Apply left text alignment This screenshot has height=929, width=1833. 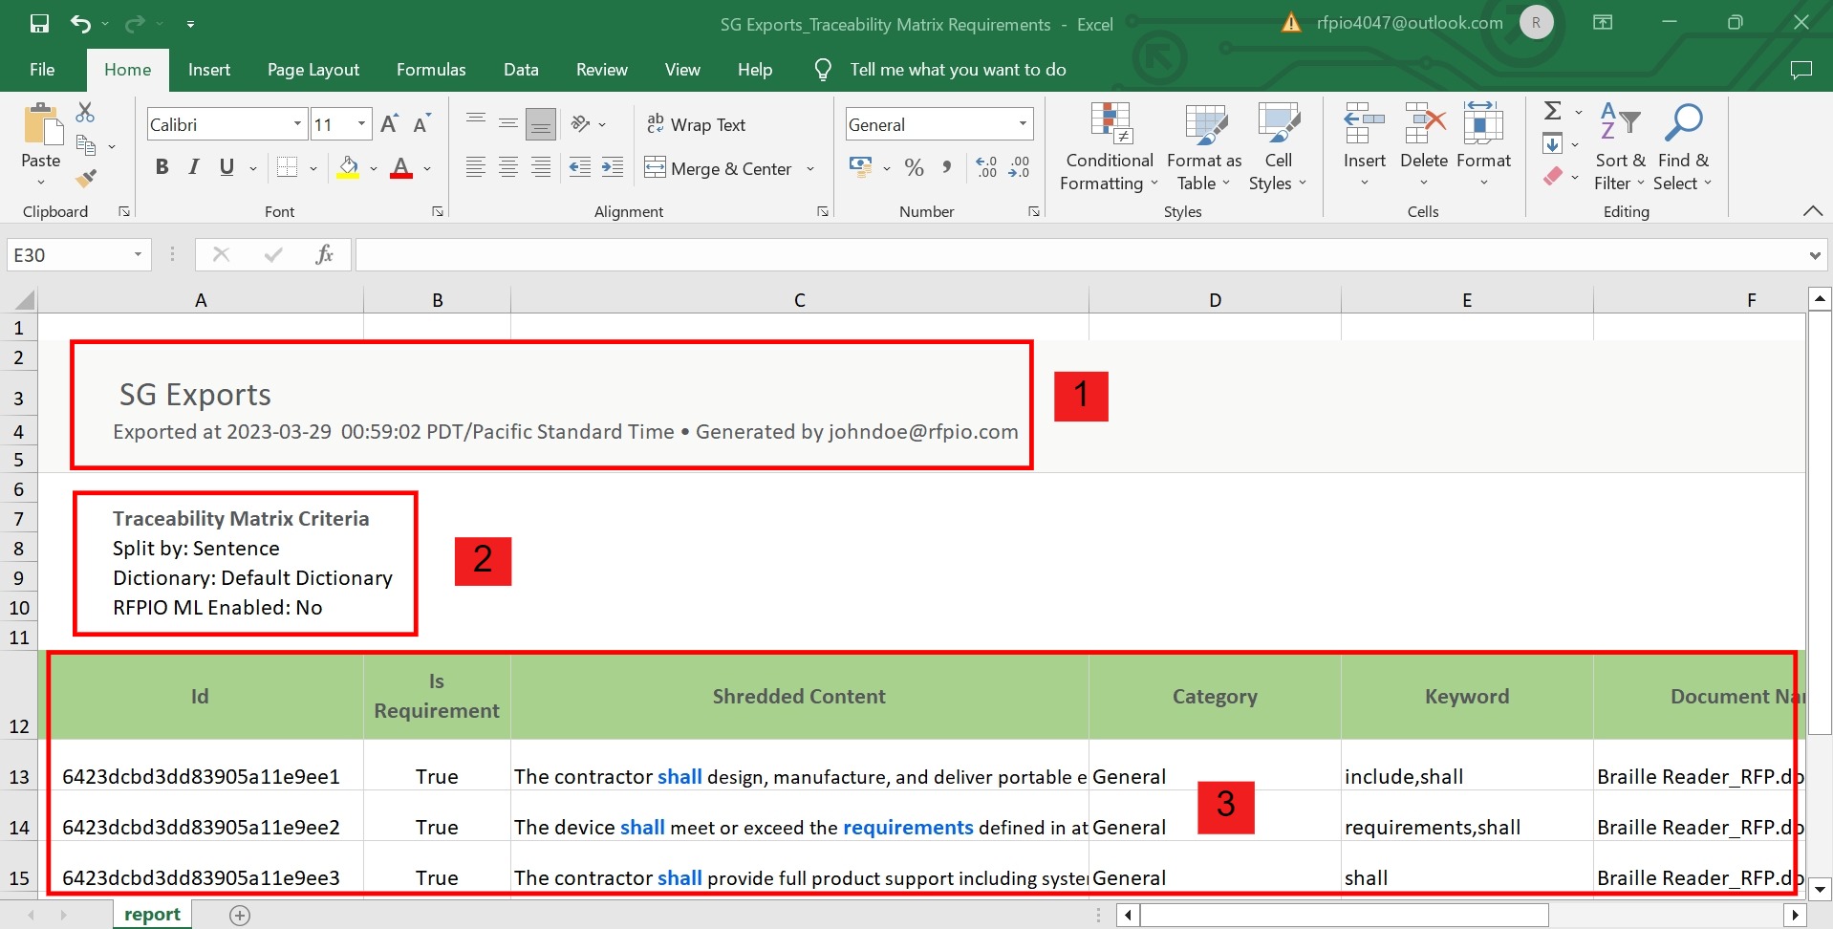pos(476,167)
